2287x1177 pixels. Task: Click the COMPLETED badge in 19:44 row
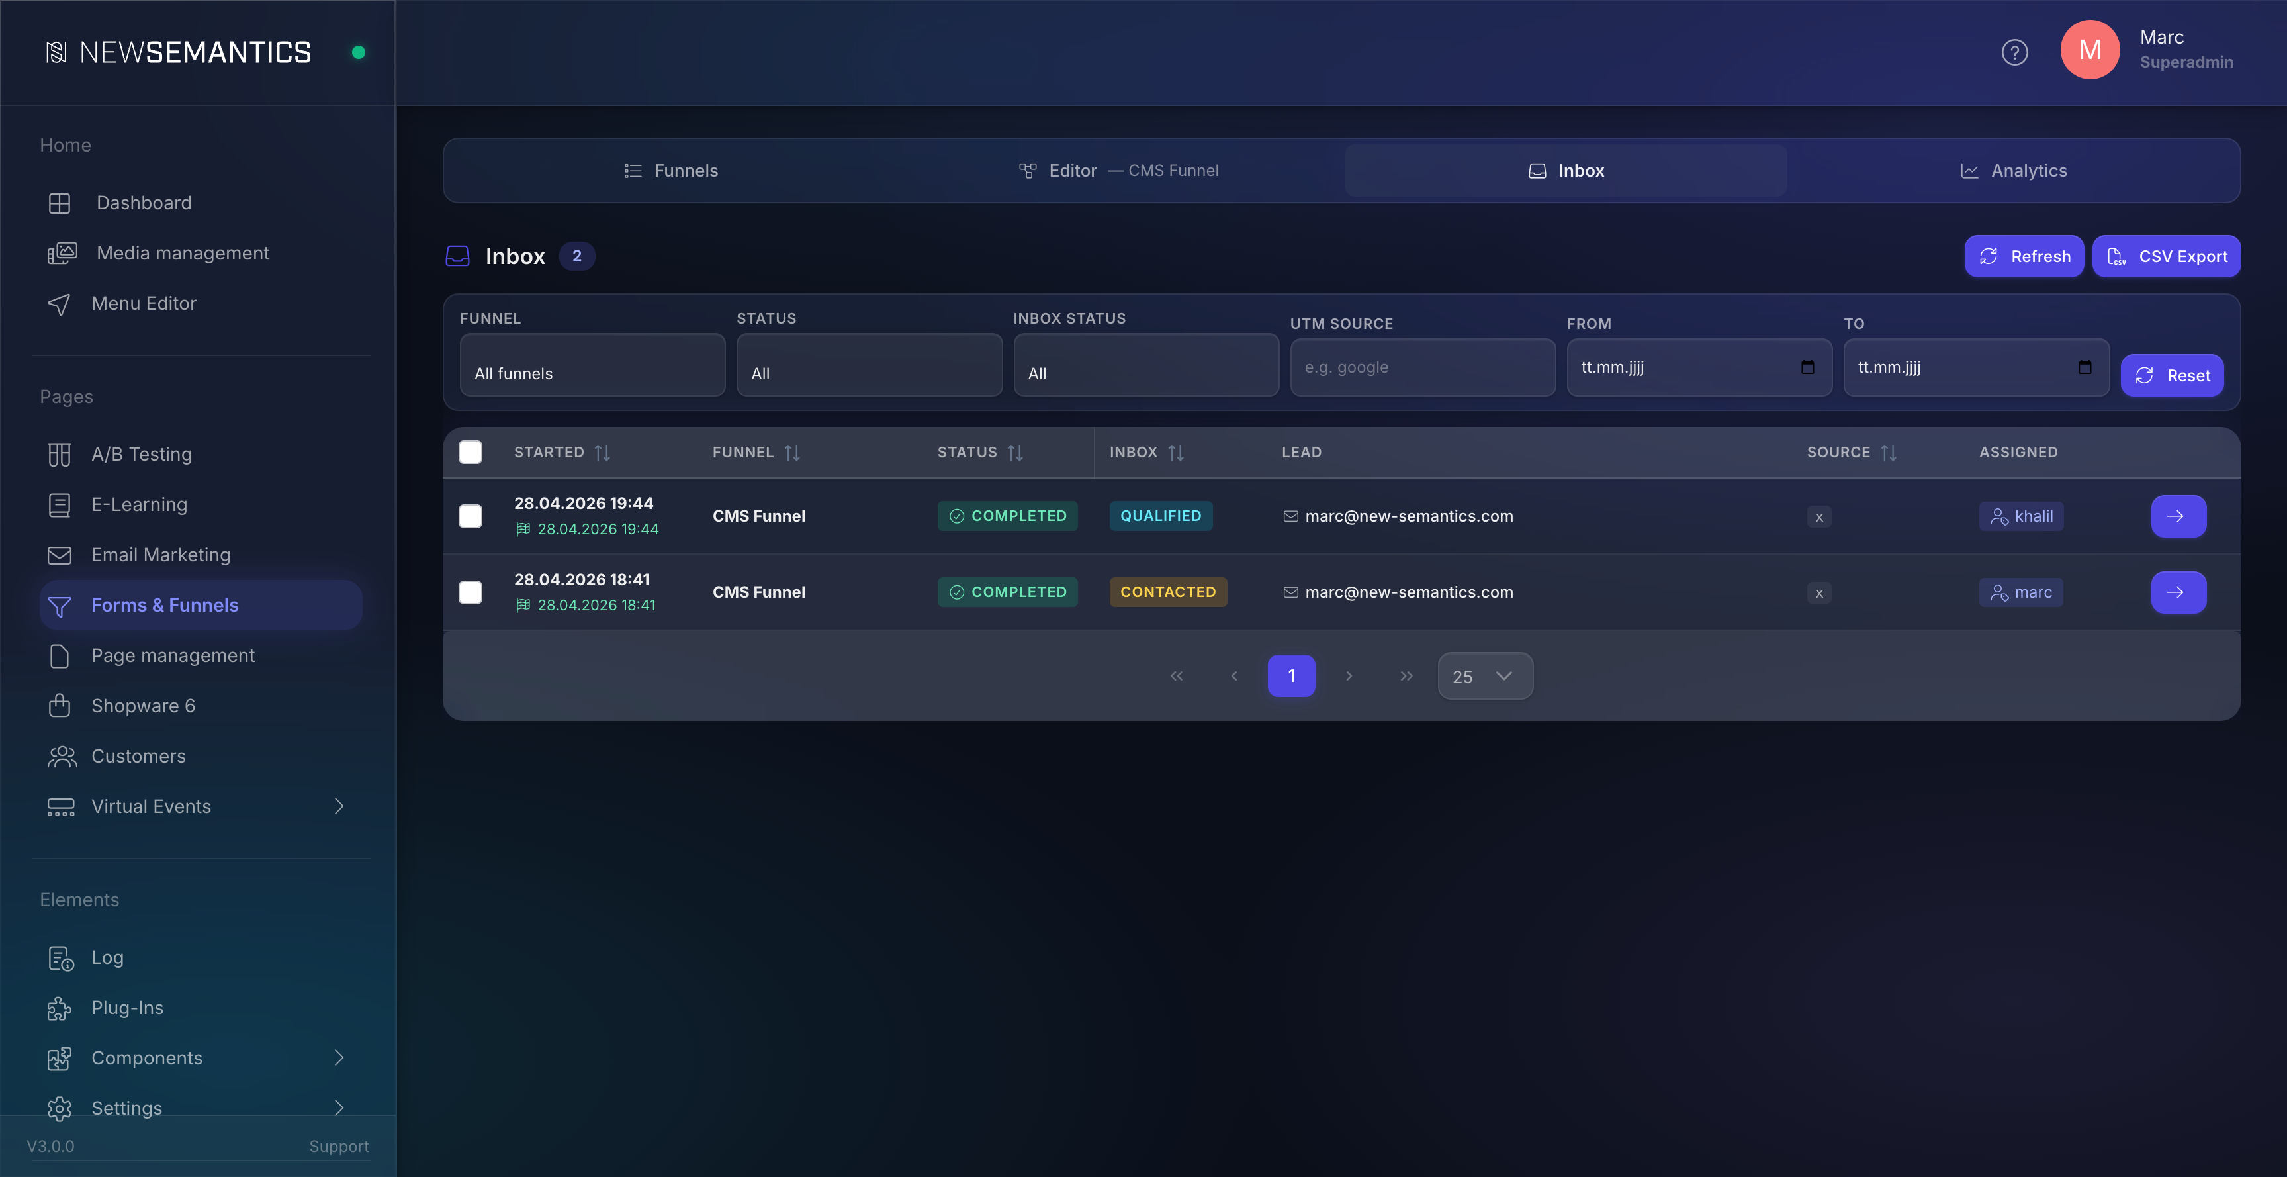click(x=1007, y=516)
